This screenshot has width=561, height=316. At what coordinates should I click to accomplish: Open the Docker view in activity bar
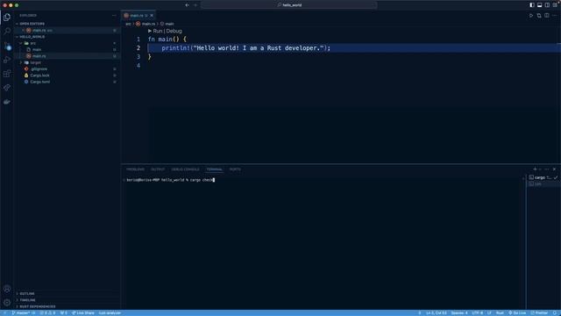click(7, 102)
